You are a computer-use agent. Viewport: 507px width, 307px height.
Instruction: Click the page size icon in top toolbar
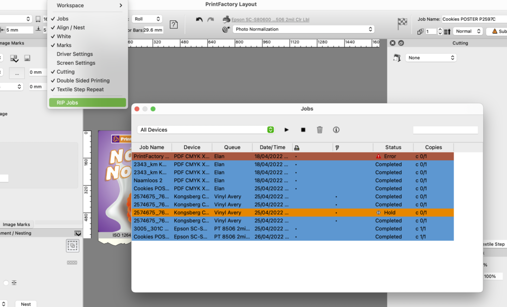[x=38, y=19]
